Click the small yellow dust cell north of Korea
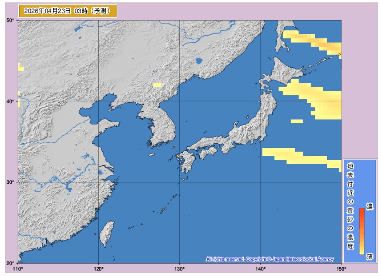 (x=157, y=85)
